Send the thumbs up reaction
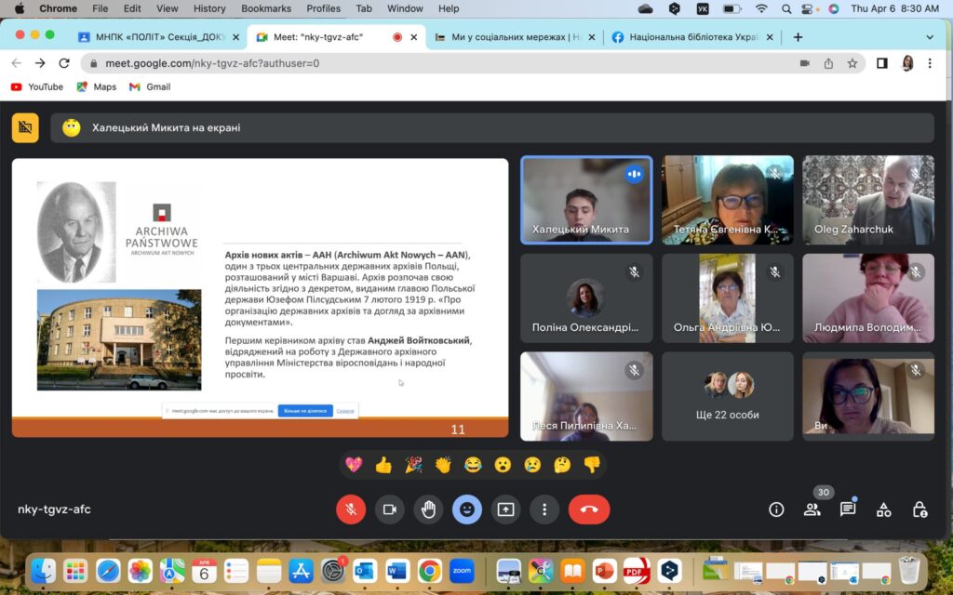This screenshot has width=953, height=595. (x=383, y=465)
